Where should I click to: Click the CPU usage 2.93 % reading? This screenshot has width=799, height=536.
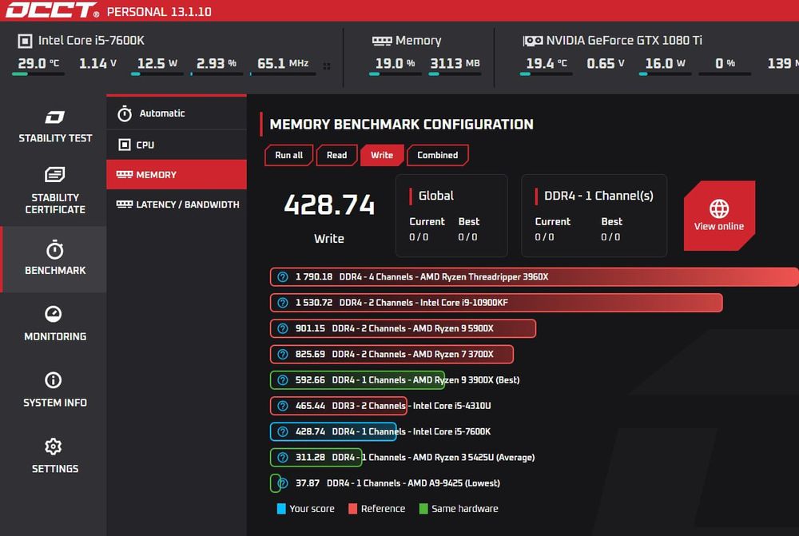(216, 64)
